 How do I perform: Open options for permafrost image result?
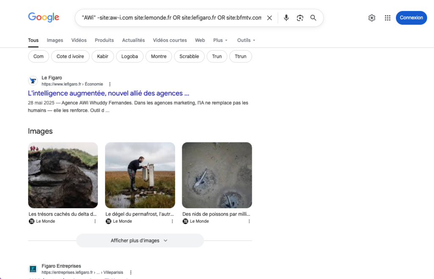coord(172,221)
